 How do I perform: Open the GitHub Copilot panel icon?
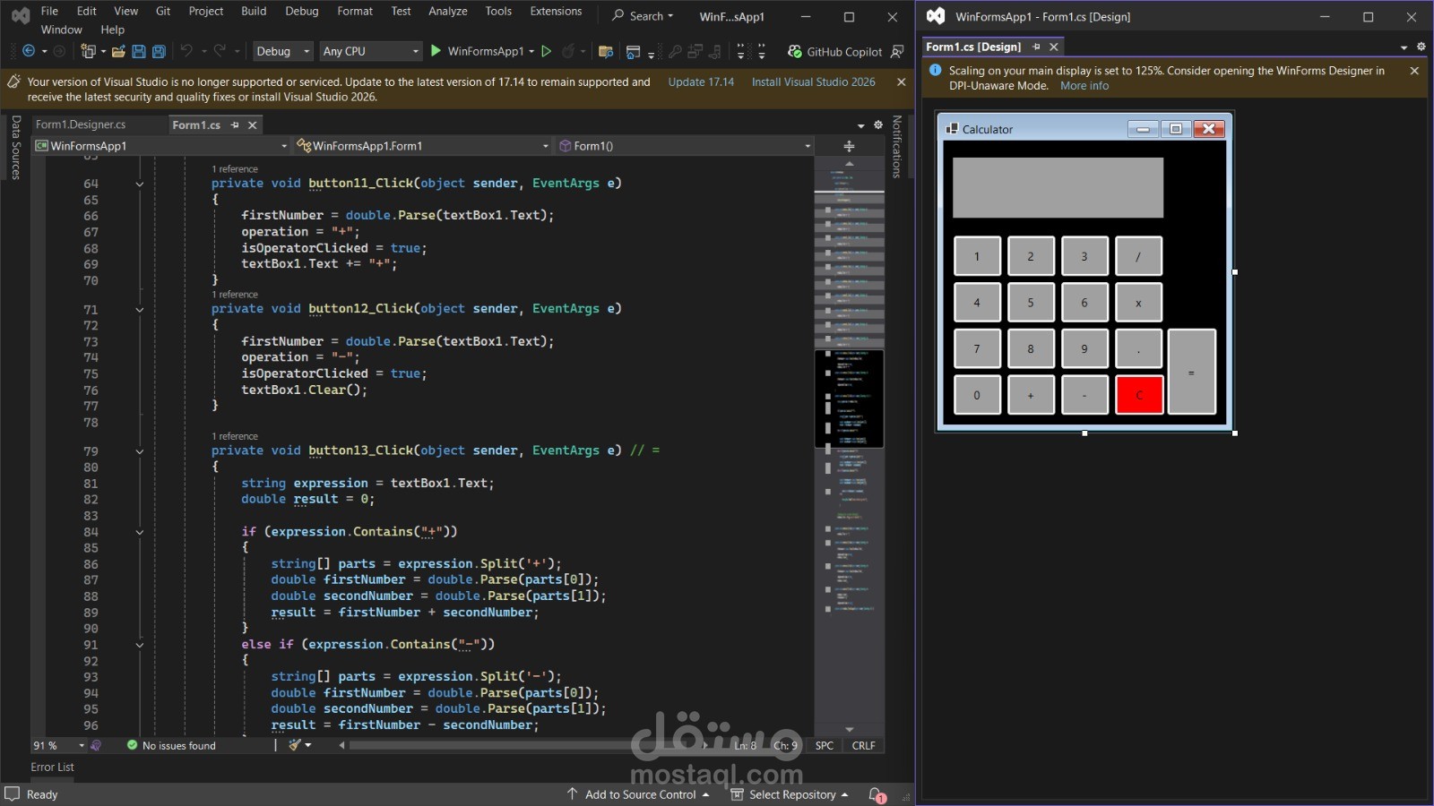coord(795,51)
